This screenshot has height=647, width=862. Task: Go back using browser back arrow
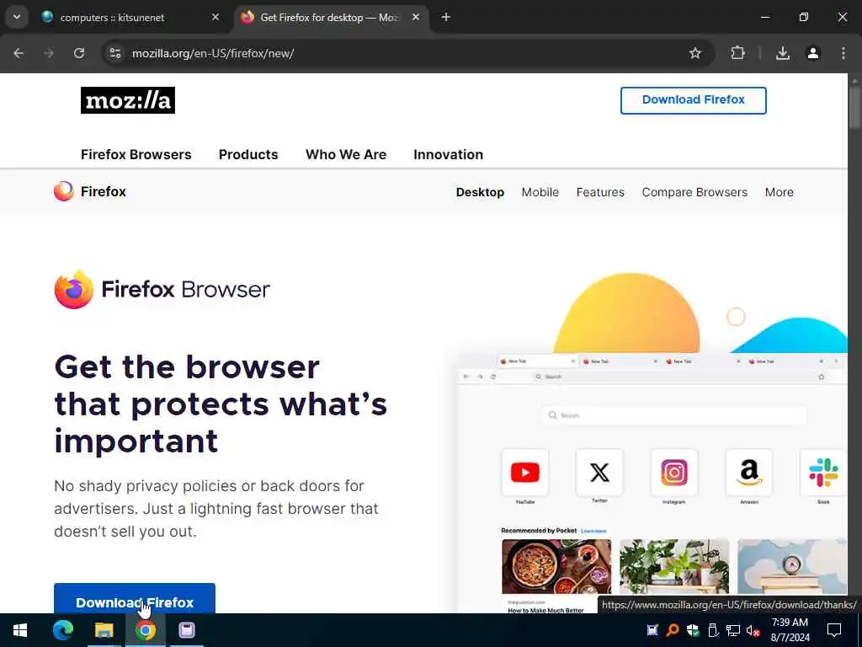[19, 53]
